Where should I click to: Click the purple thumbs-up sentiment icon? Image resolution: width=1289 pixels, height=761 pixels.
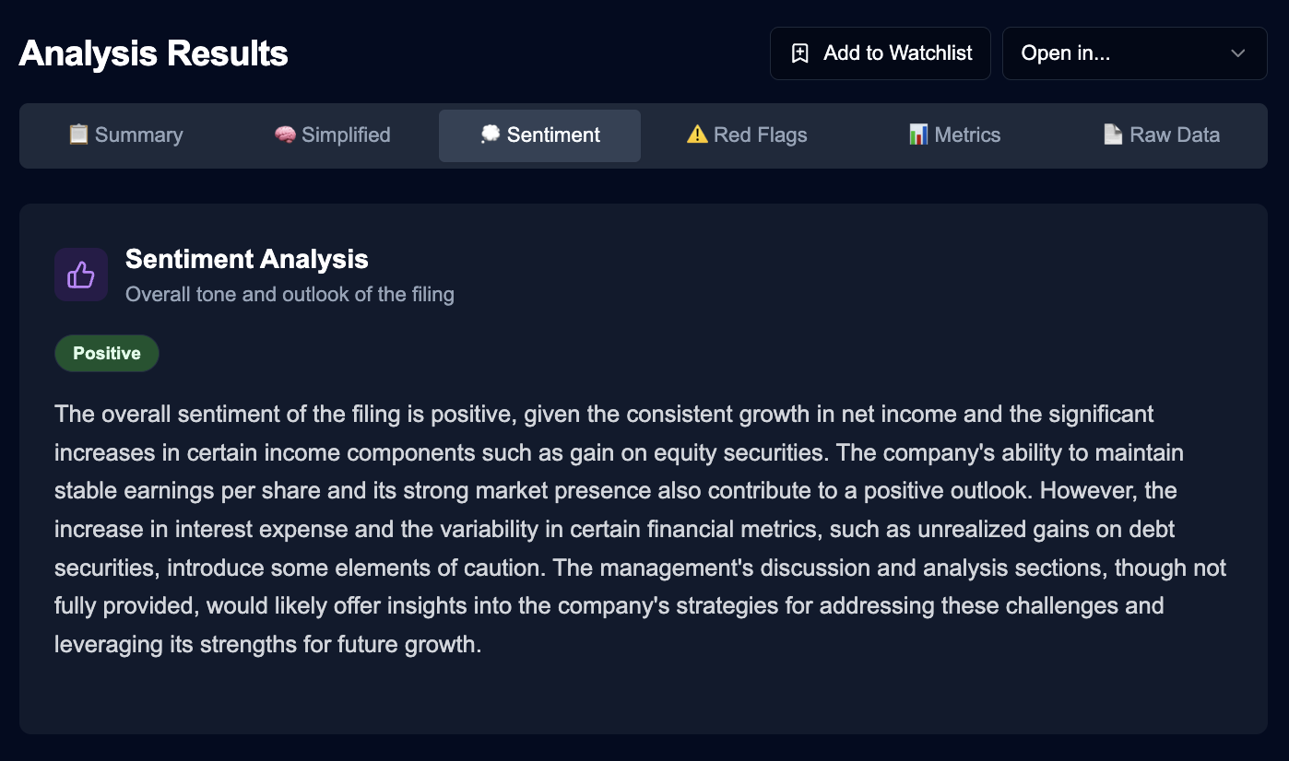point(81,274)
